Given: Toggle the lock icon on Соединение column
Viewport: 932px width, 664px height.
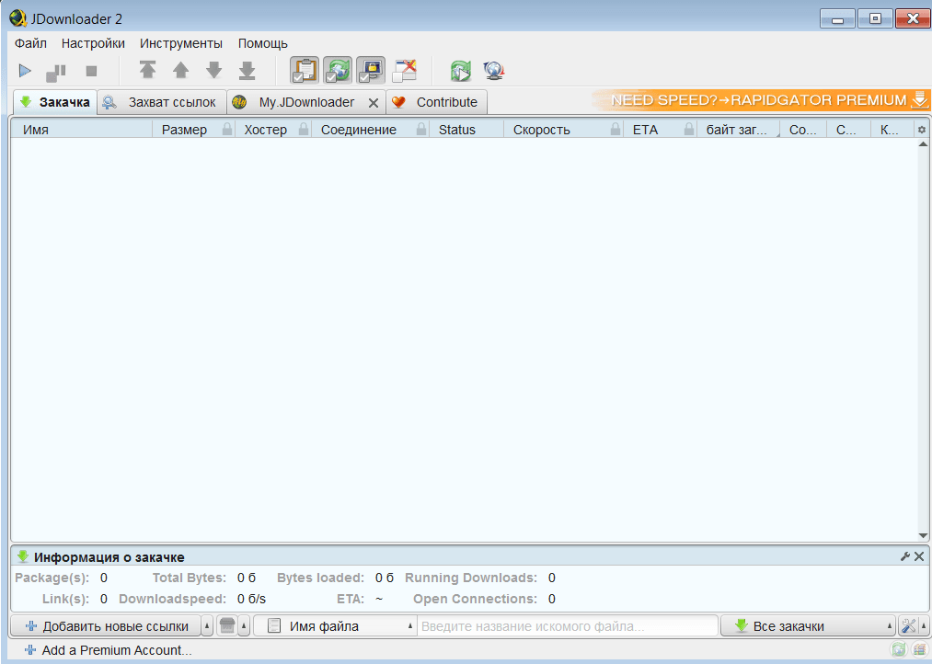Looking at the screenshot, I should pos(421,129).
